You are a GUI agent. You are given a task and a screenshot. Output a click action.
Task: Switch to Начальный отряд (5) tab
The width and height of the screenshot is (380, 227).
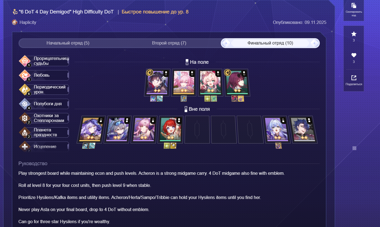(x=68, y=43)
